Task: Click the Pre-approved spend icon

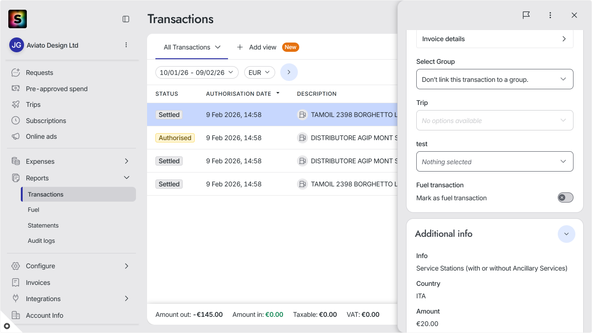Action: (16, 89)
